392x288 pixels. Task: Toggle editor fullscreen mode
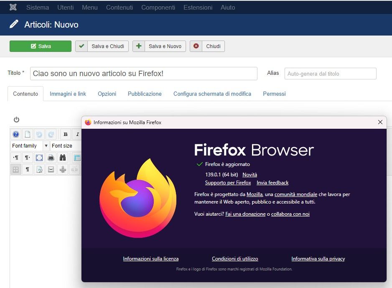pos(39,158)
